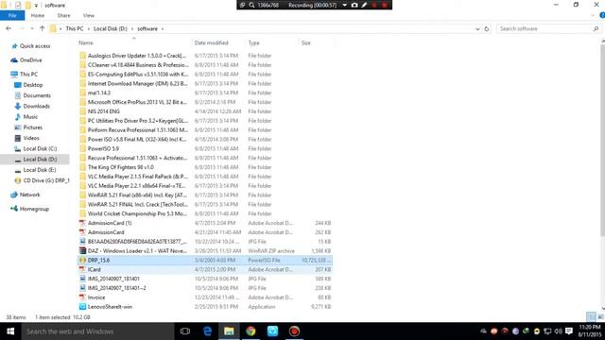The image size is (605, 340).
Task: Expand the chevron after This PC in address bar
Action: pyautogui.click(x=88, y=29)
